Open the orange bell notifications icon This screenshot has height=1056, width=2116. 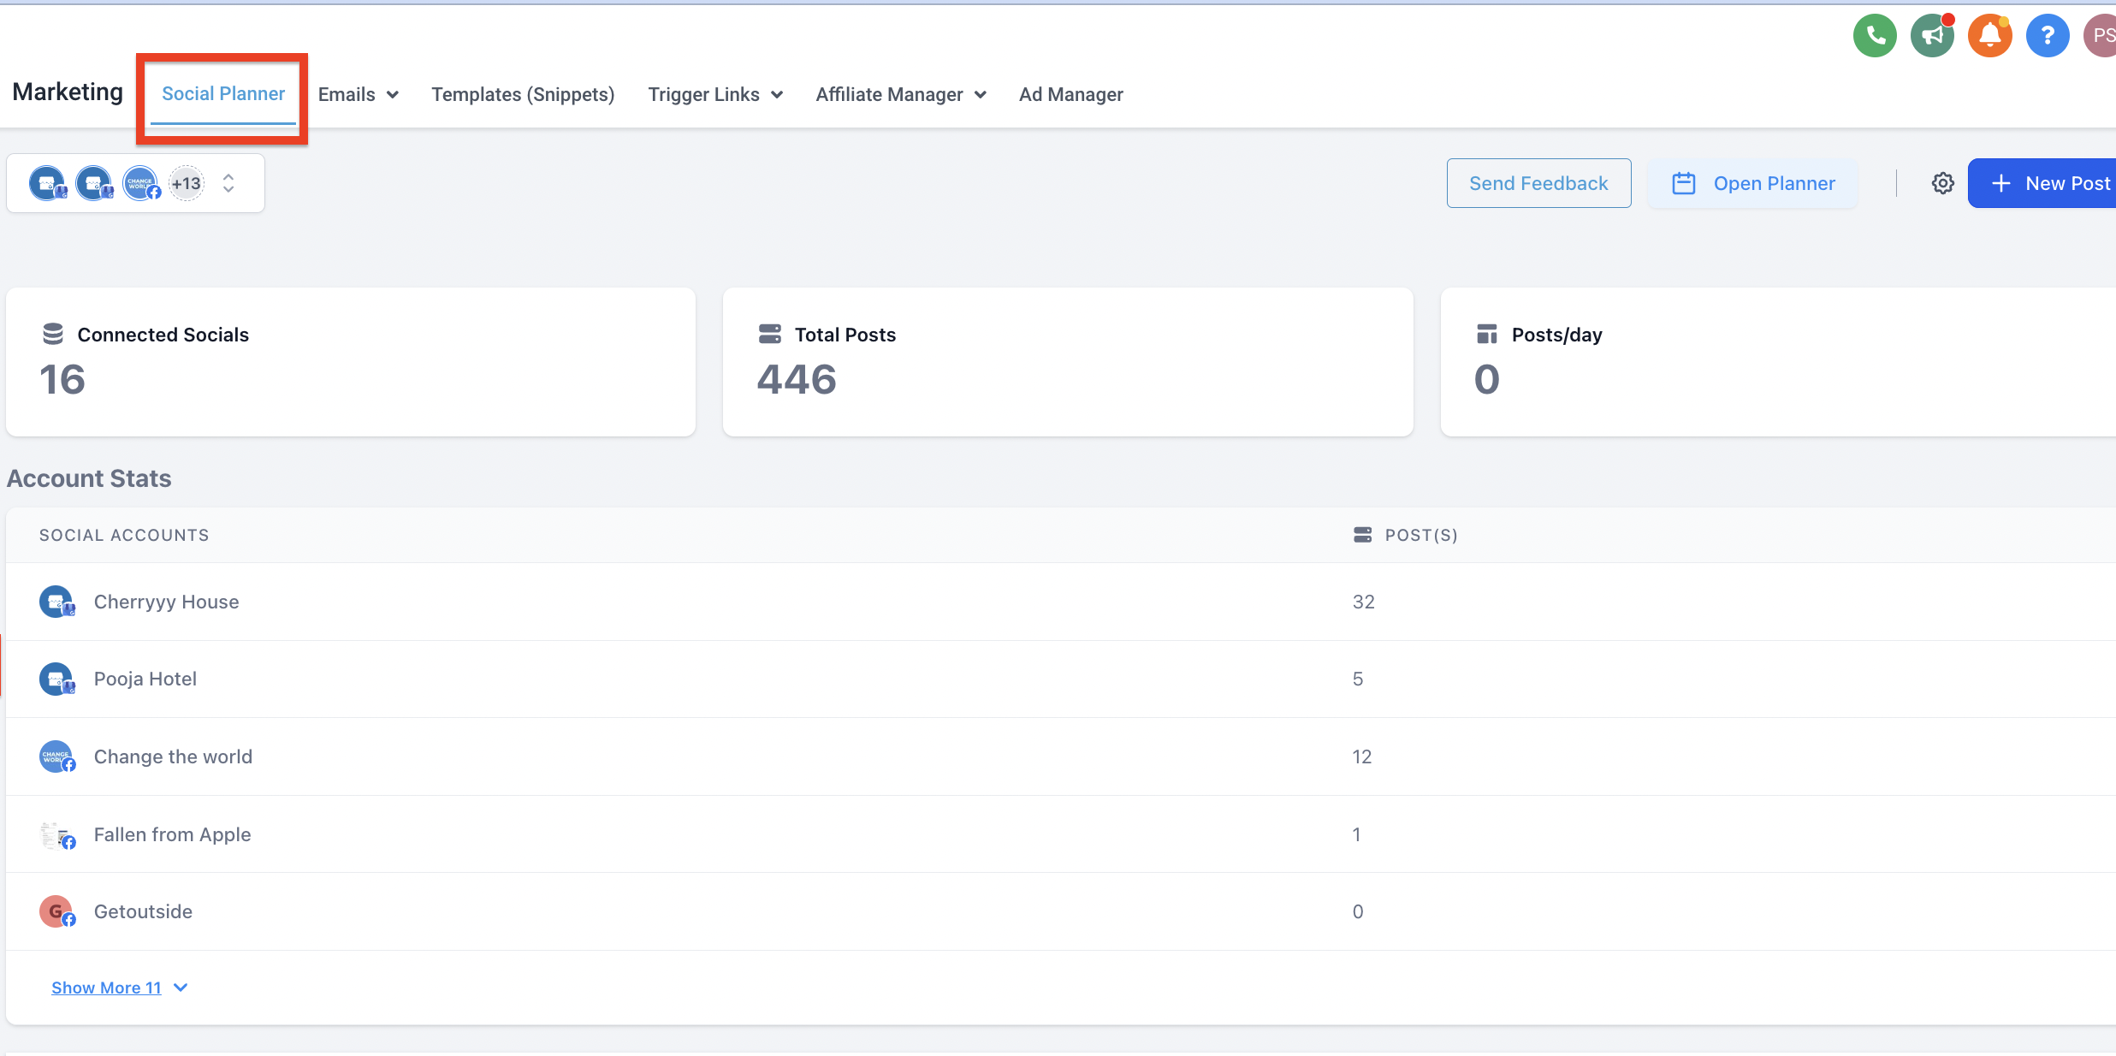[x=1989, y=36]
